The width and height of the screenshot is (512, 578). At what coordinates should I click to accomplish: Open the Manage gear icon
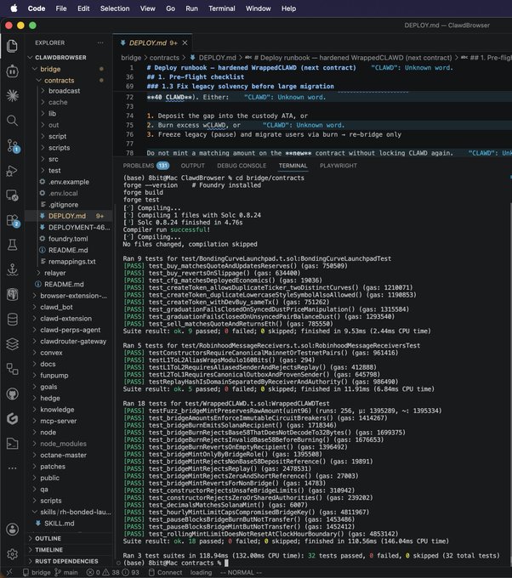point(12,554)
